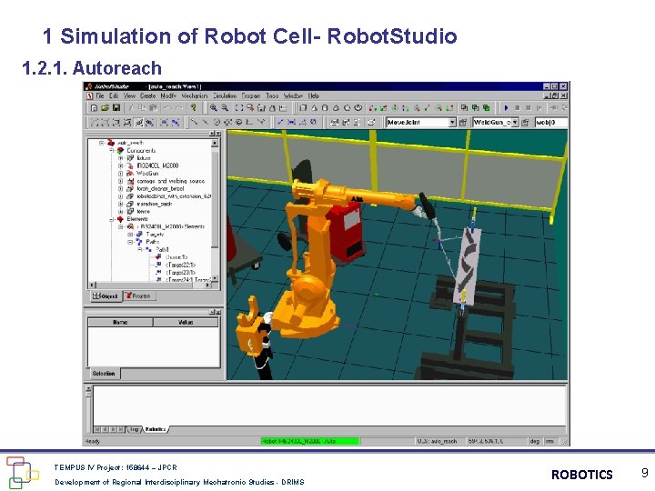Click the Paths node icon in tree
The image size is (655, 491).
pyautogui.click(x=139, y=242)
